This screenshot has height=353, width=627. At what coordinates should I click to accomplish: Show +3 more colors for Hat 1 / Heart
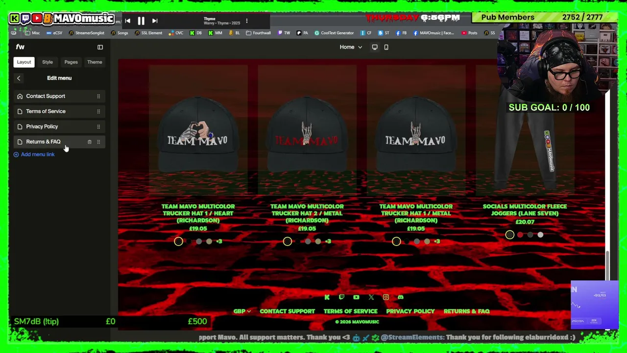(219, 241)
